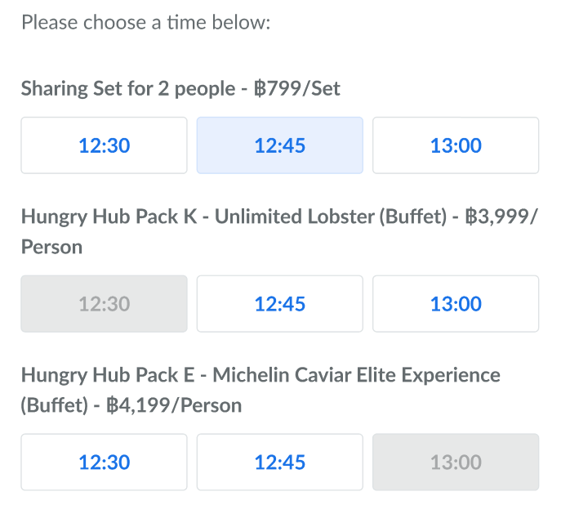
Task: Click the ฿4,199/Person price text
Action: click(x=174, y=405)
